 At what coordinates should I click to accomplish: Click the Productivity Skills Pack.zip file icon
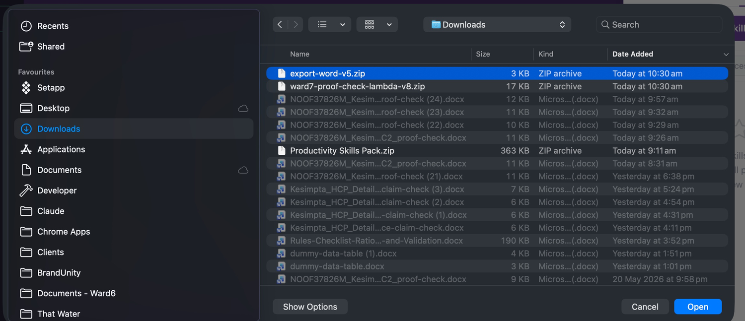282,151
